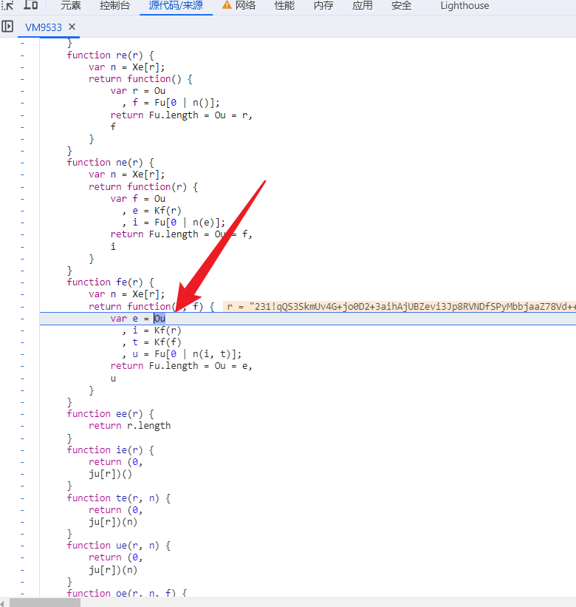The height and width of the screenshot is (607, 576).
Task: Open the 性能 tab
Action: (284, 5)
